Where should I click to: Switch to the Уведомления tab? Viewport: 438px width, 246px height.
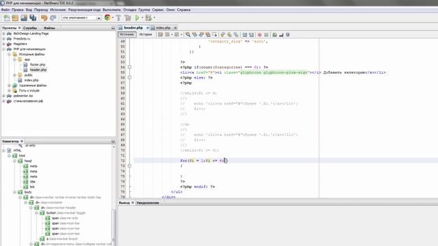[x=148, y=203]
